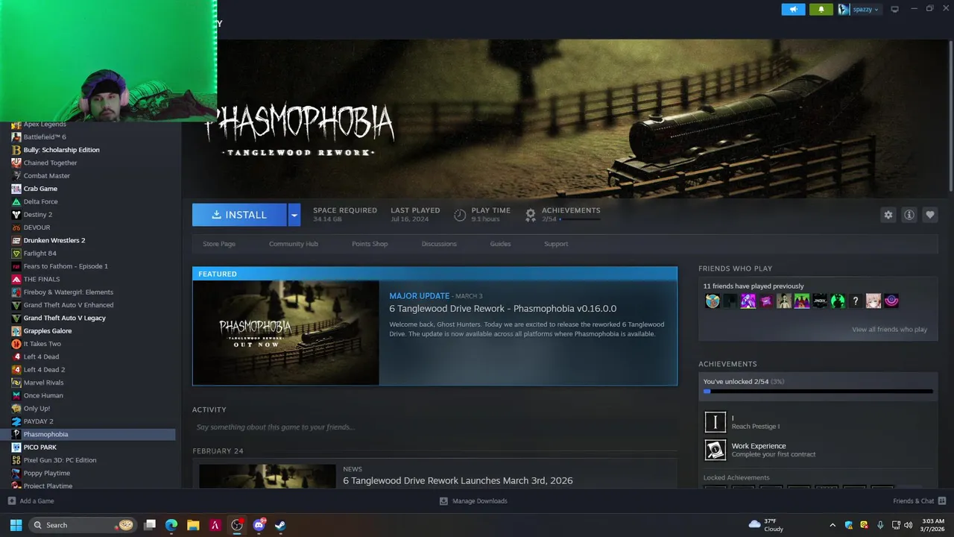Open the Windows Start button

click(16, 525)
